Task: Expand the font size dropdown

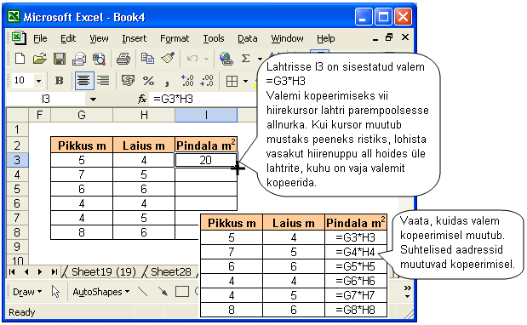Action: [x=38, y=81]
